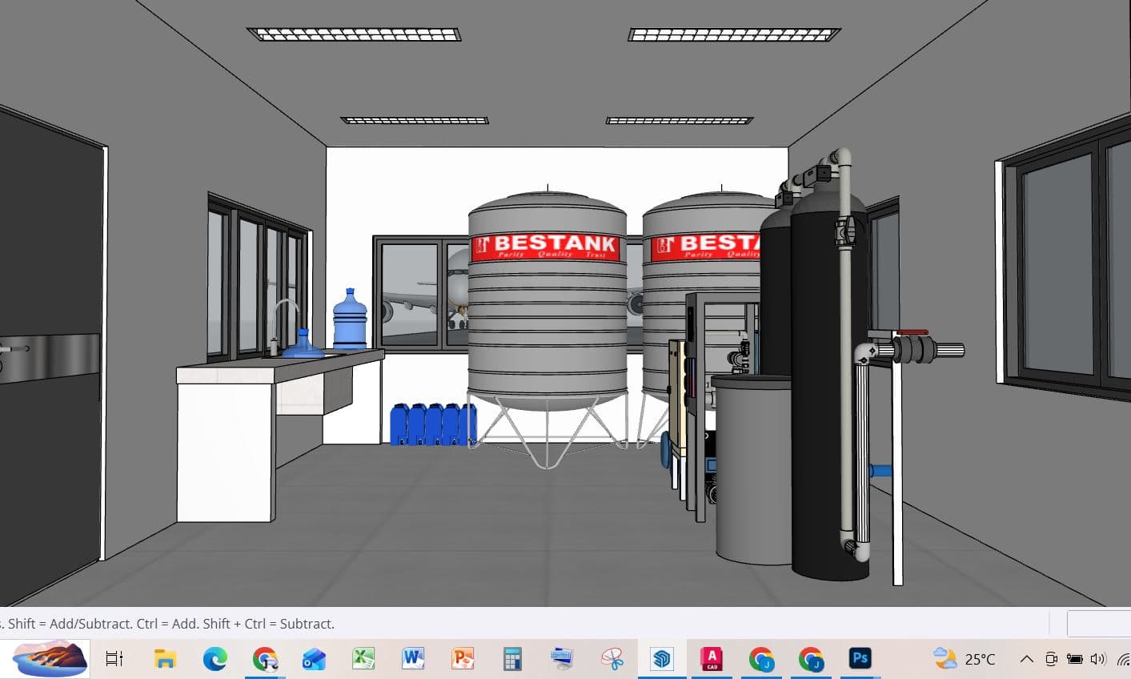Open the weather widget showing 25°C

tap(965, 659)
